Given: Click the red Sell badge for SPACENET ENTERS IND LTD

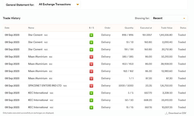Looking at the screenshot, I should click(91, 86).
